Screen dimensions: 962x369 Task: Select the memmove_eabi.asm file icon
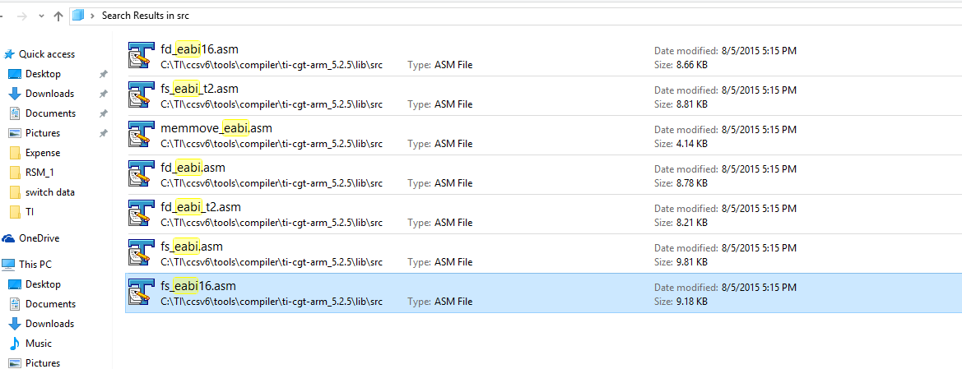click(x=142, y=135)
